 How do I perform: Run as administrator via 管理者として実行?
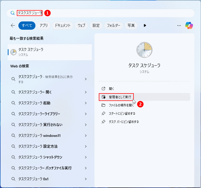[144, 97]
